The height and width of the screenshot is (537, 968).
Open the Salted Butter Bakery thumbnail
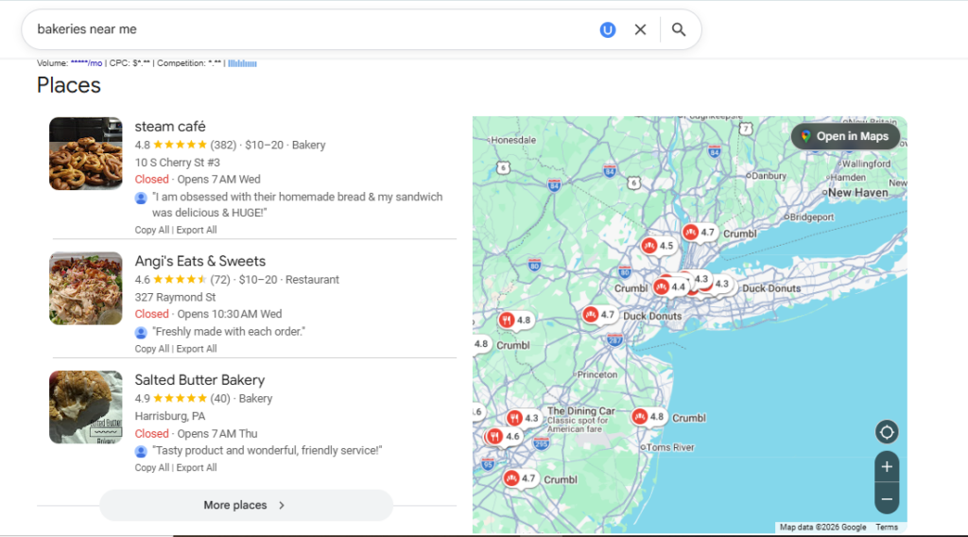point(86,407)
